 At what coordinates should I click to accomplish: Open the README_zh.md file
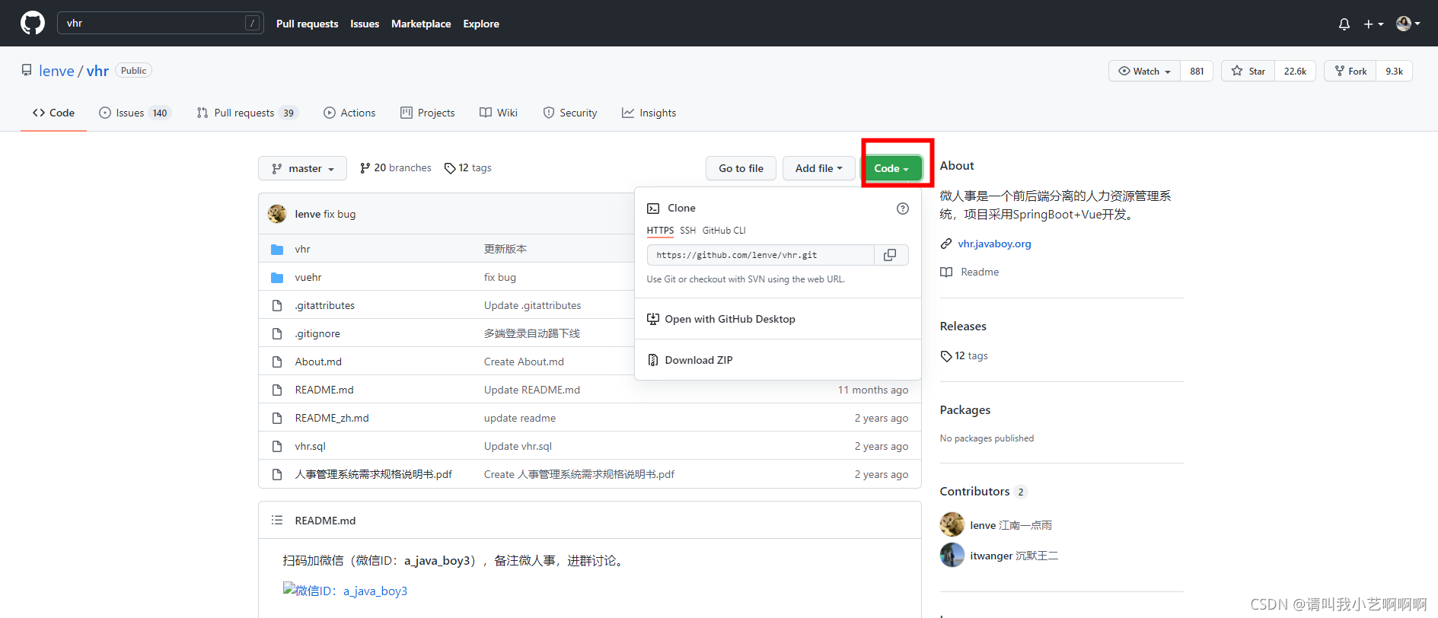point(332,418)
